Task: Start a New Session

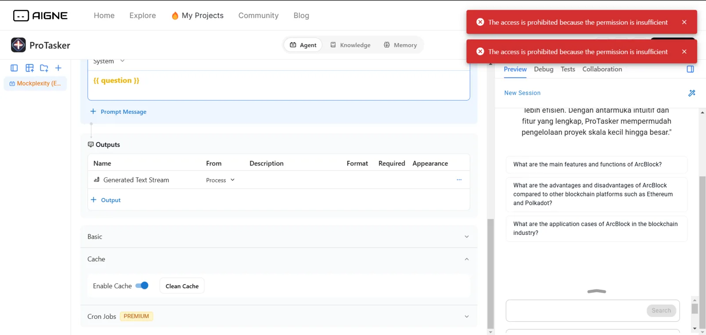Action: (522, 93)
